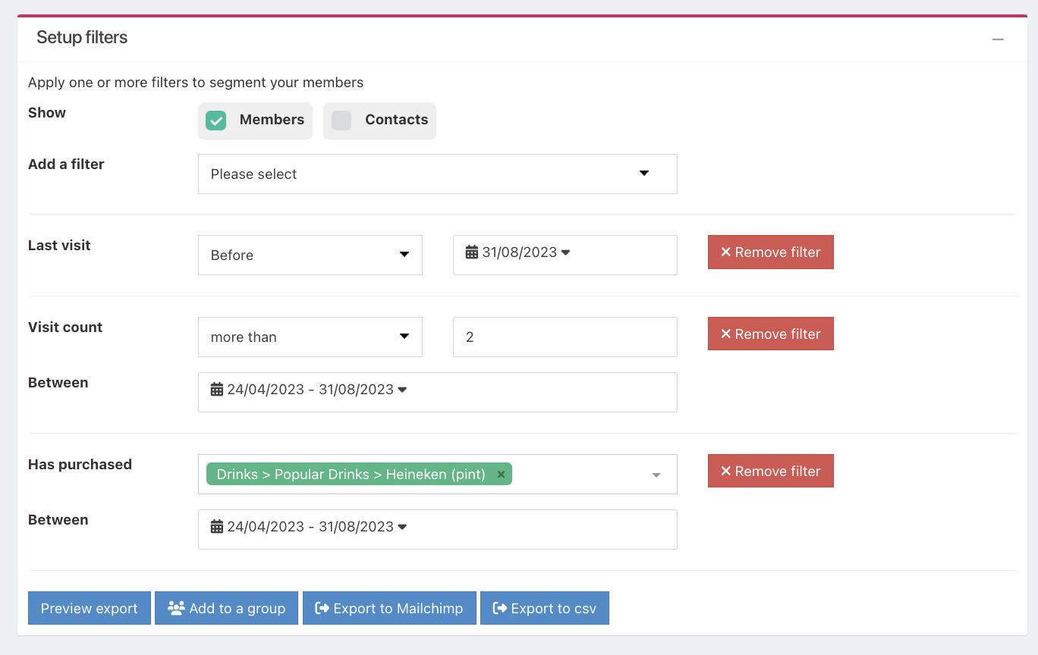
Task: Export the segment to csv
Action: click(545, 609)
